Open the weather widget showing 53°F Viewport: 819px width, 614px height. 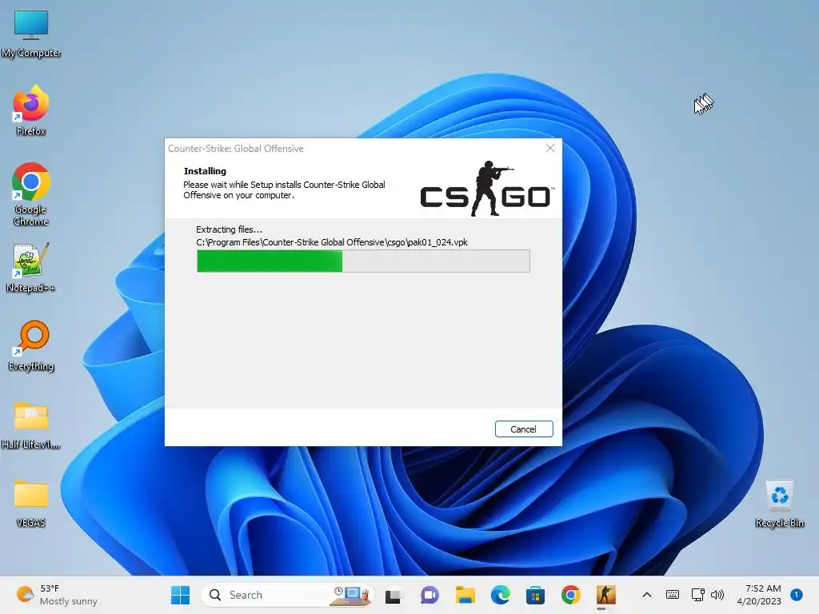(57, 595)
